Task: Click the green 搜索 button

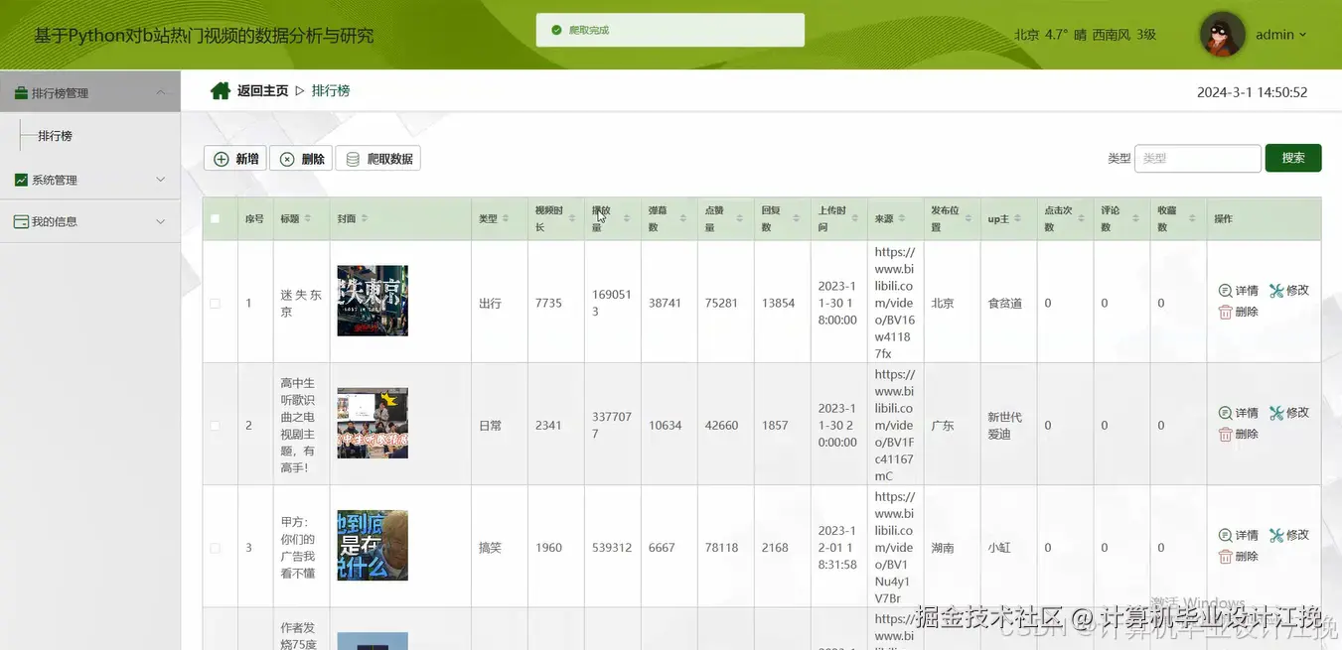Action: 1293,158
